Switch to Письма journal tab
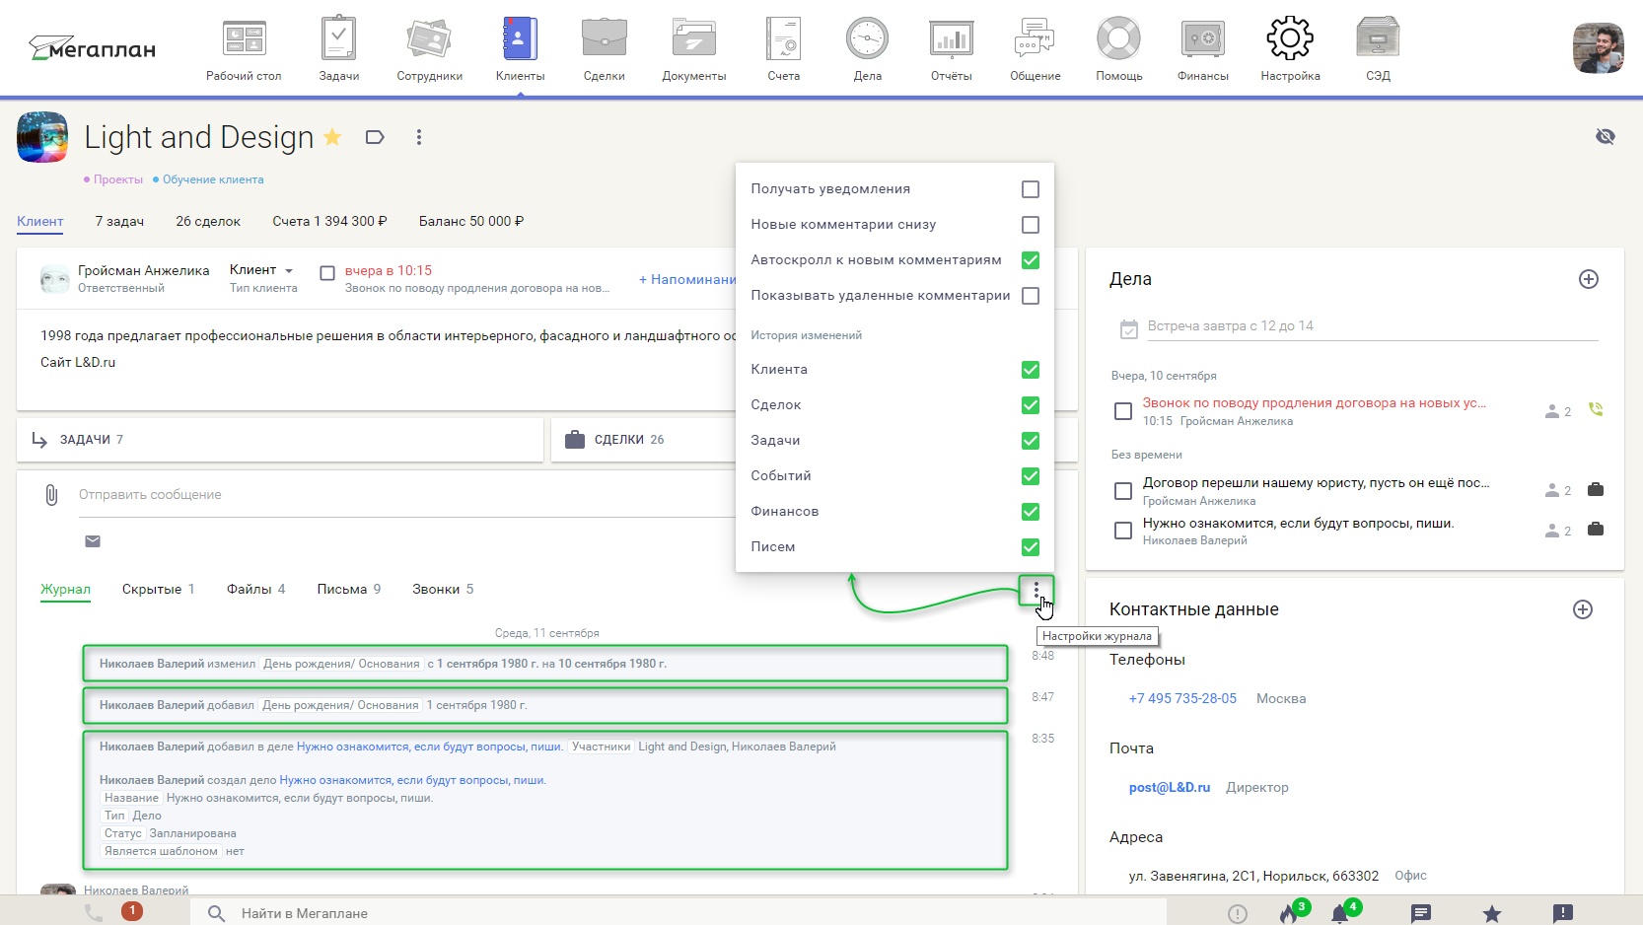The width and height of the screenshot is (1643, 925). tap(348, 589)
